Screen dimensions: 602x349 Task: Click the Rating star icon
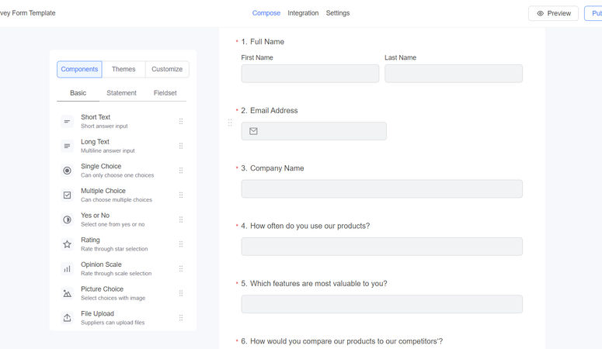click(x=68, y=244)
